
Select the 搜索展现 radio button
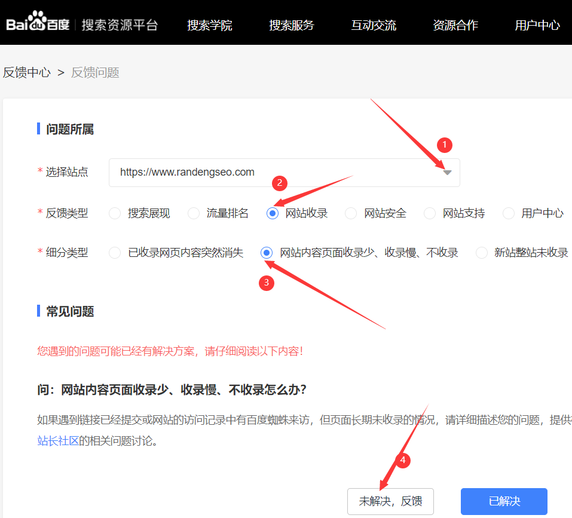point(115,213)
